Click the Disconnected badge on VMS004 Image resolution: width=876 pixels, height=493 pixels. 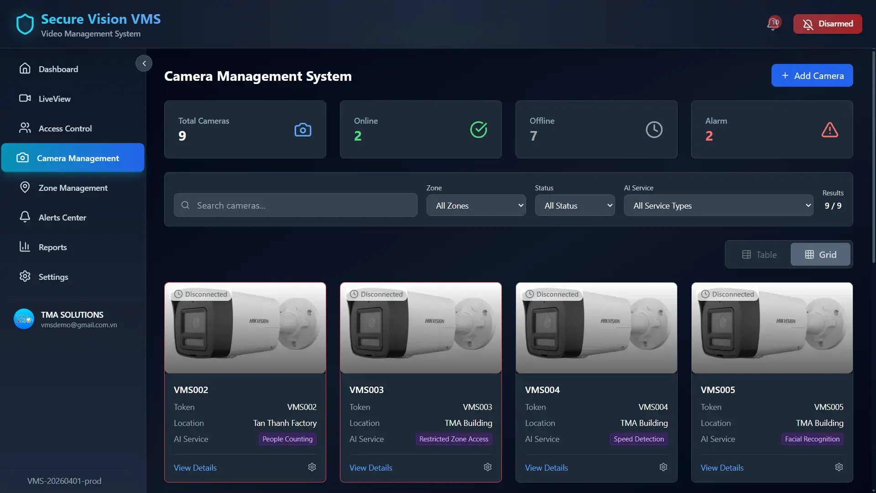(552, 294)
